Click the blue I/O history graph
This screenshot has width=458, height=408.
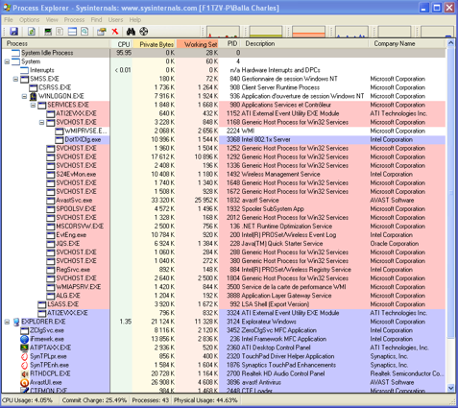[351, 32]
